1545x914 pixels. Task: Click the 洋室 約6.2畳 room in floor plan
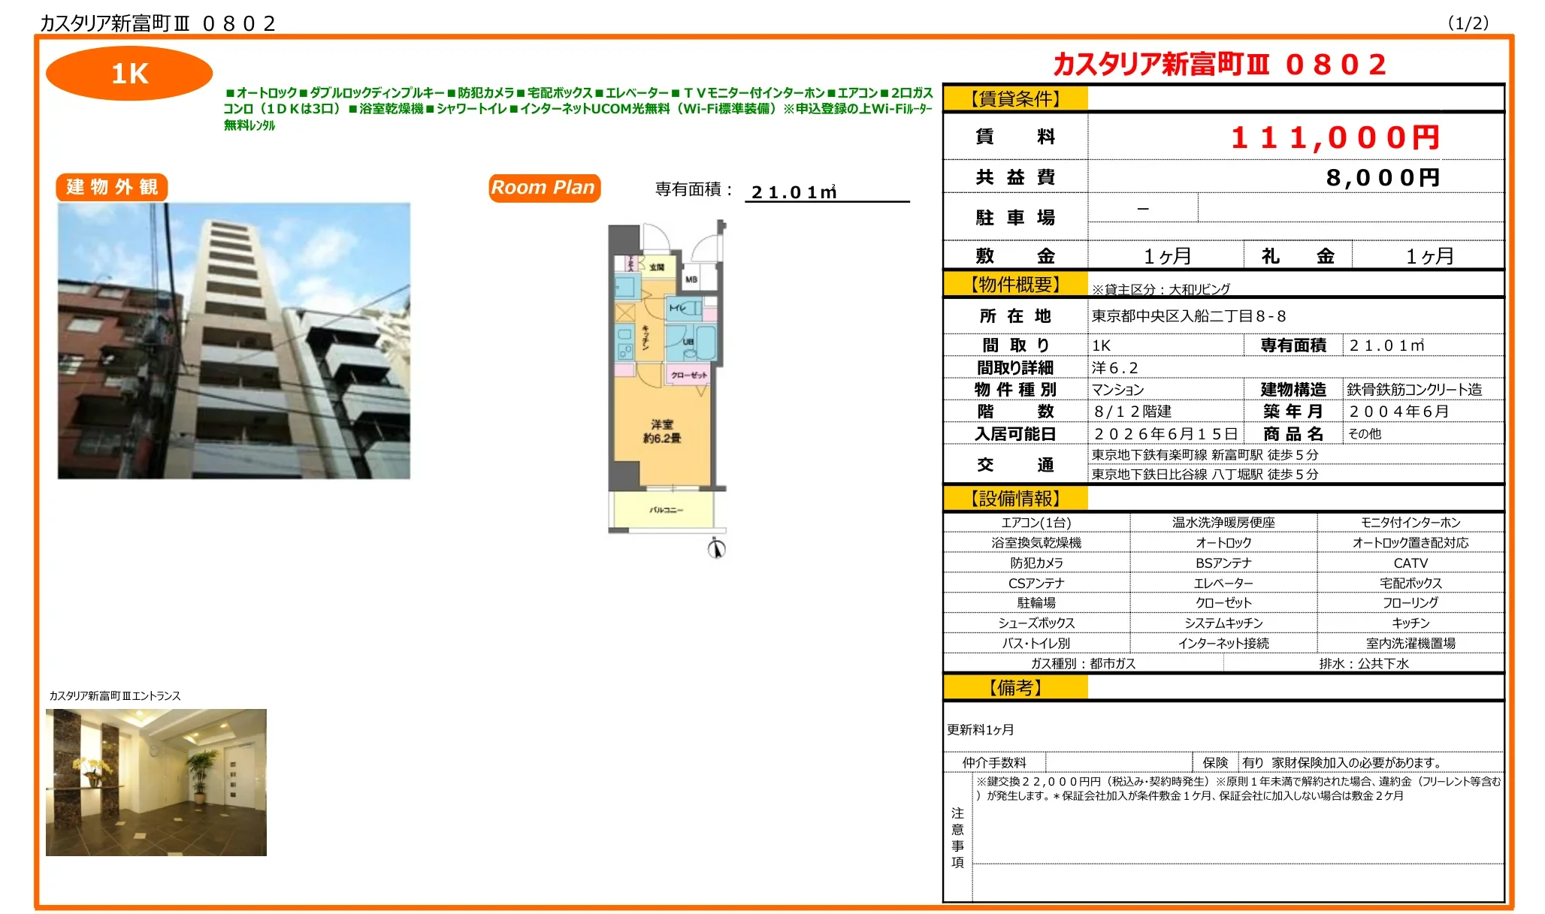pos(661,431)
